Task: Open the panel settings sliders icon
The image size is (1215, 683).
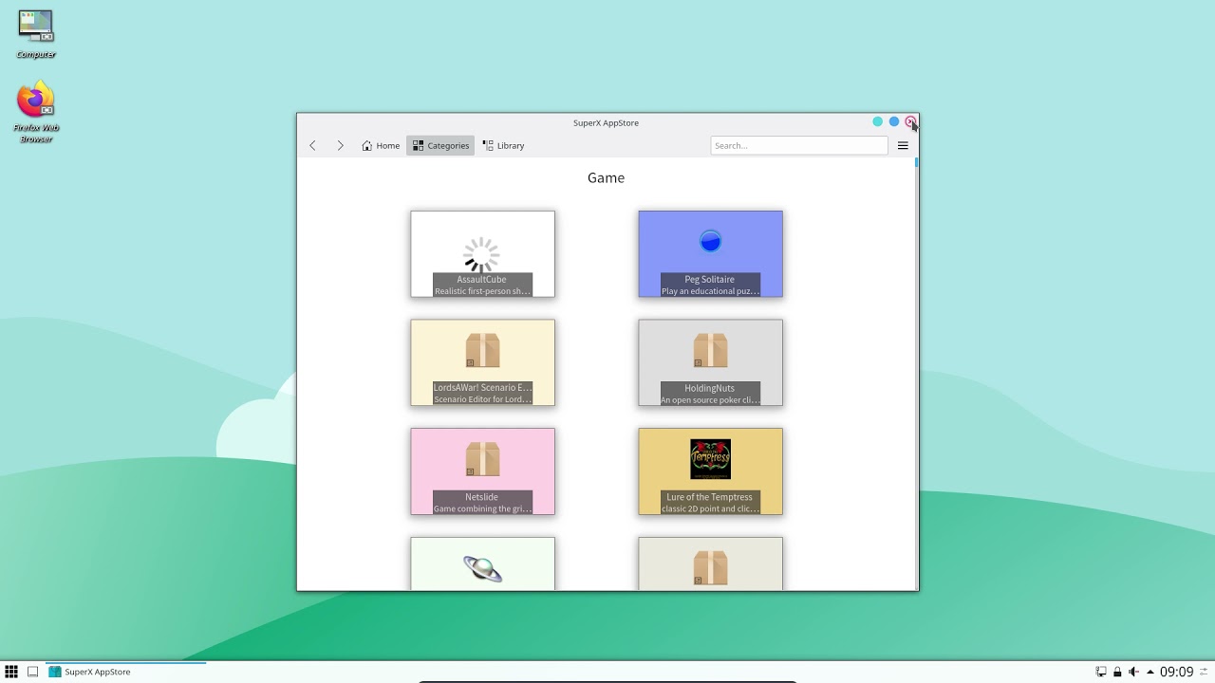Action: click(1204, 672)
